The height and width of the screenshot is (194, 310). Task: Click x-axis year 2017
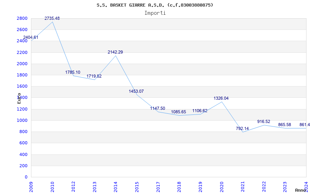(x=158, y=187)
